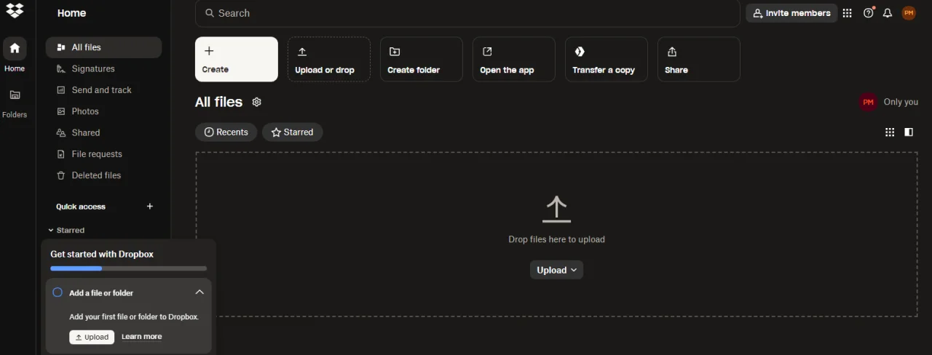Click the Create tile
932x355 pixels.
(237, 60)
